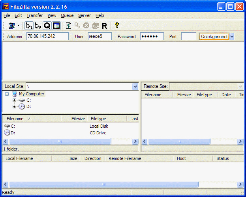Click the D: CD drive icon in file list

(7, 132)
